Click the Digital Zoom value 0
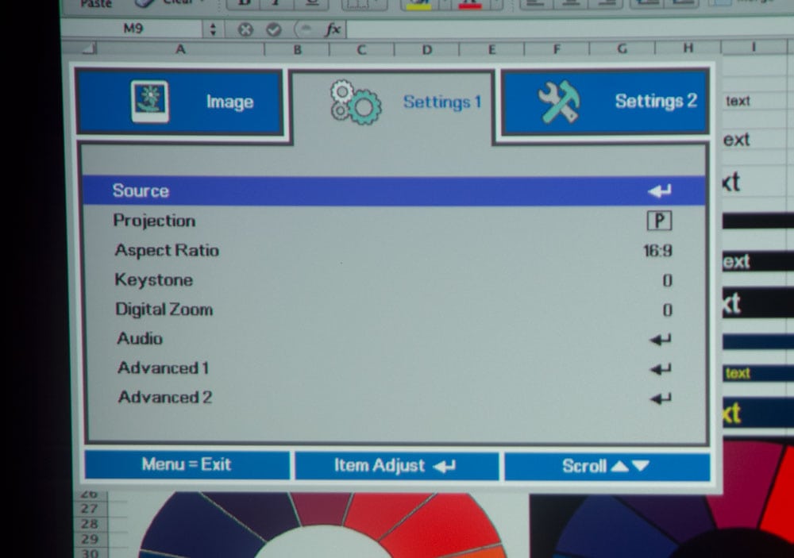 click(668, 310)
